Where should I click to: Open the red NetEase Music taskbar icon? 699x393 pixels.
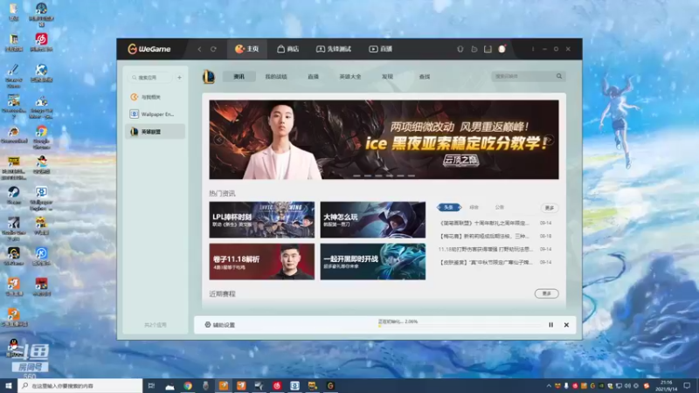click(277, 385)
